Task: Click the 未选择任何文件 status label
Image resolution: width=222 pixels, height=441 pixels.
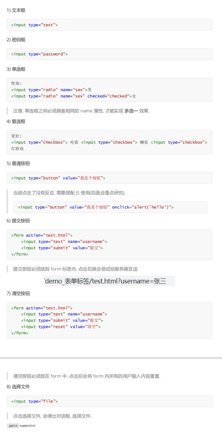Action: click(27, 426)
